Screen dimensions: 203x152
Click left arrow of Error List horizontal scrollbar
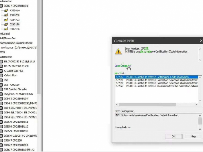[x=117, y=105]
